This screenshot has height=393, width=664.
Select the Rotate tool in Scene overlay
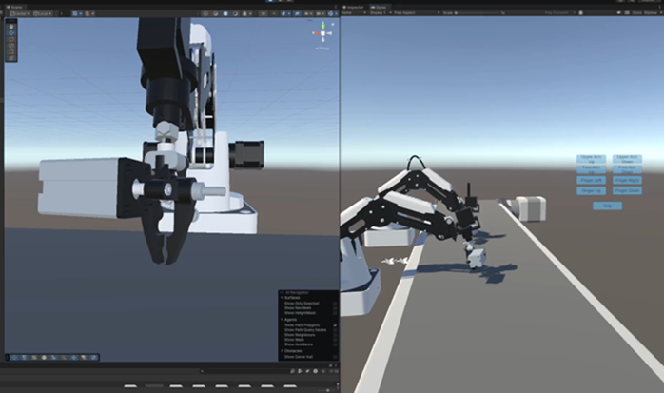pos(10,39)
